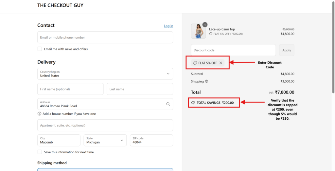Enable Email me with news and offers
The image size is (335, 171).
40,49
